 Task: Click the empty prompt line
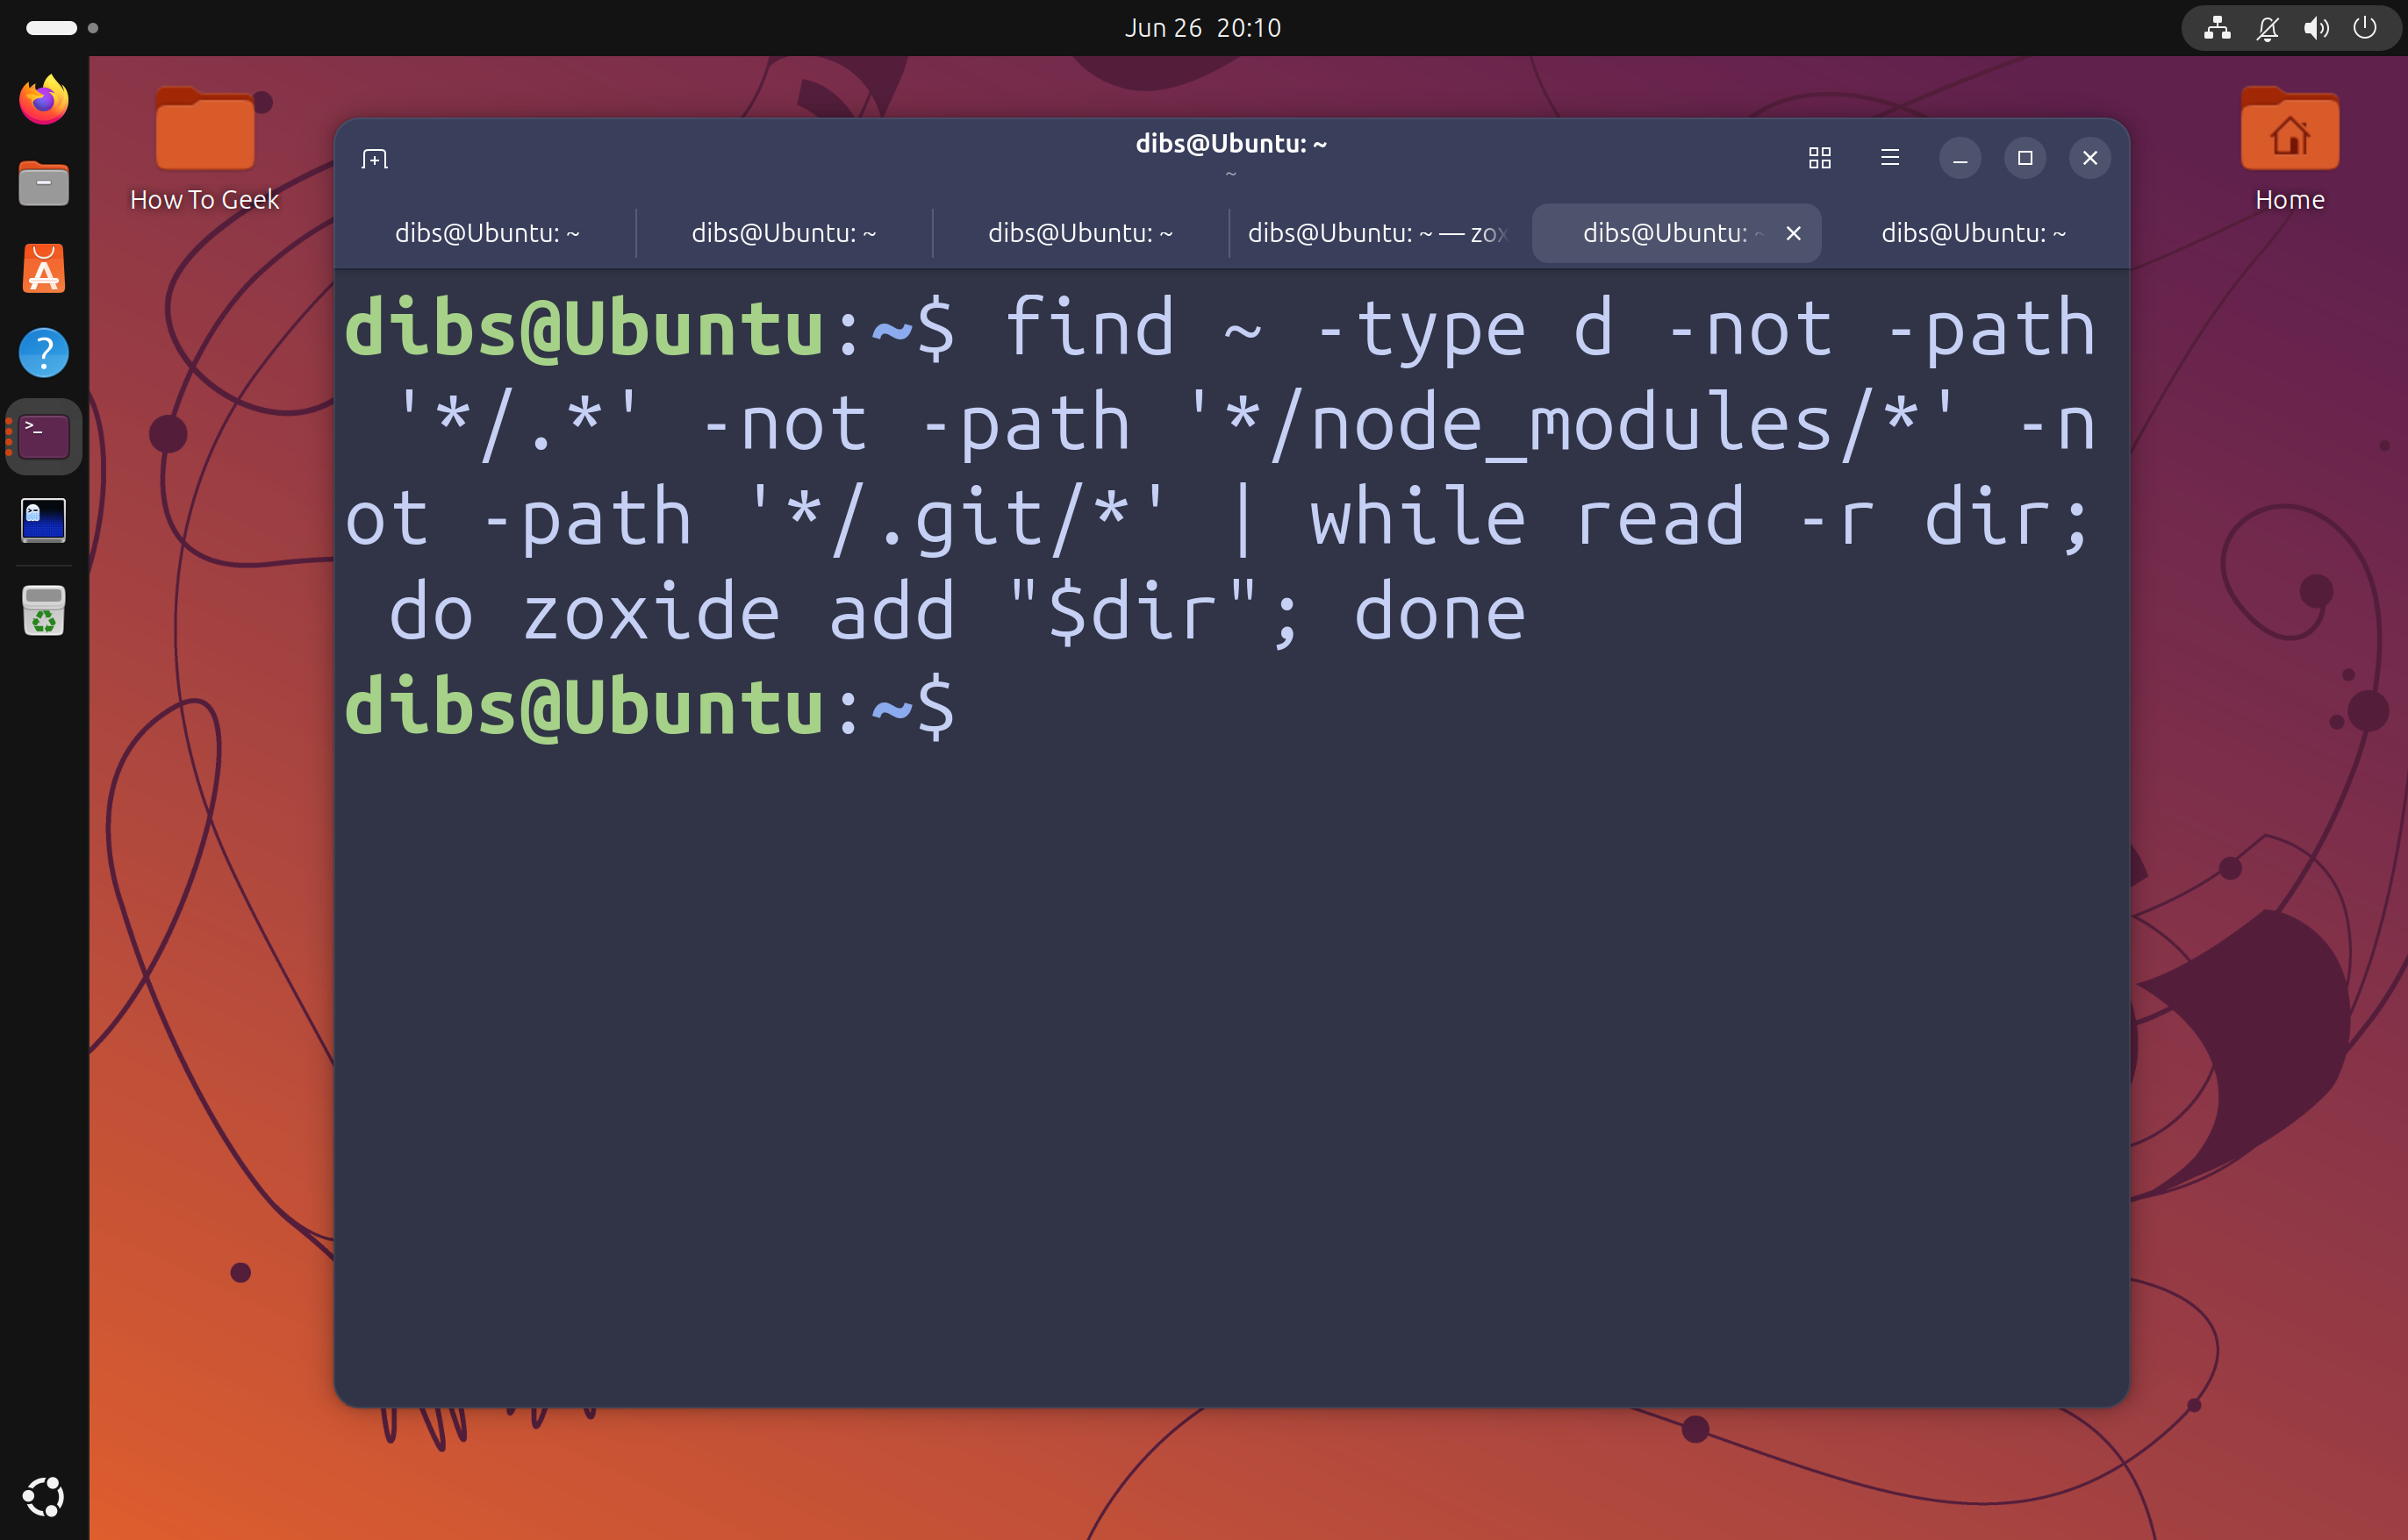click(x=1230, y=707)
